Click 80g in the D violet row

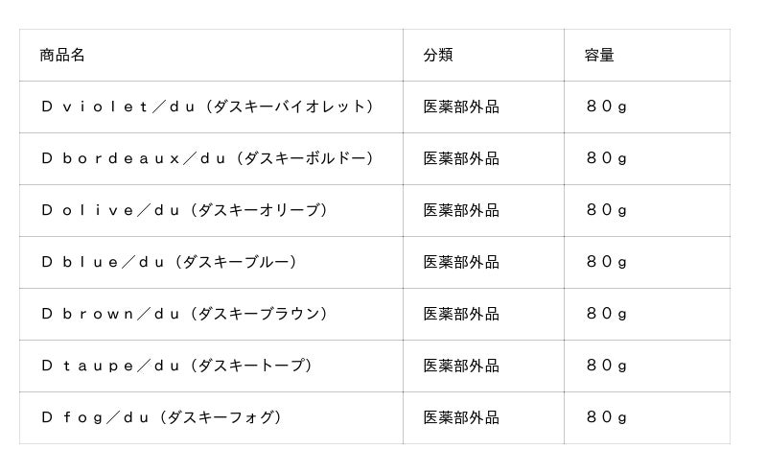click(607, 106)
